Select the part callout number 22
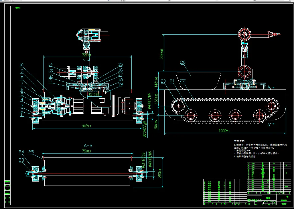Viewport: 294px width, 209px height. click(183, 81)
